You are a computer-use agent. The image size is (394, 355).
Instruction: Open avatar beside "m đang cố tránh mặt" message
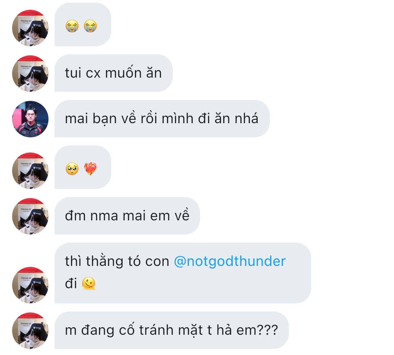(x=30, y=331)
